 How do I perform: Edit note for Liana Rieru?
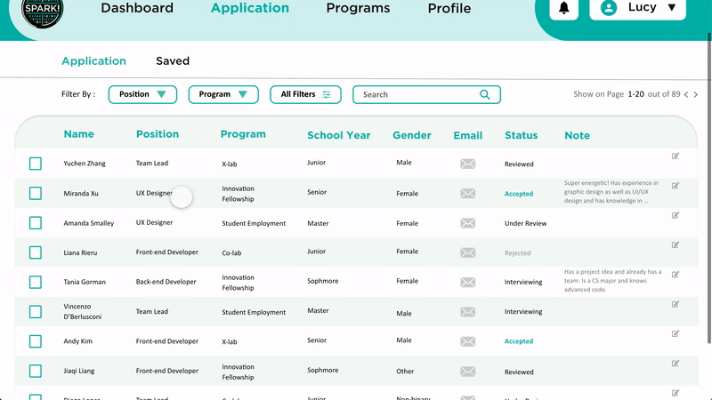coord(676,245)
